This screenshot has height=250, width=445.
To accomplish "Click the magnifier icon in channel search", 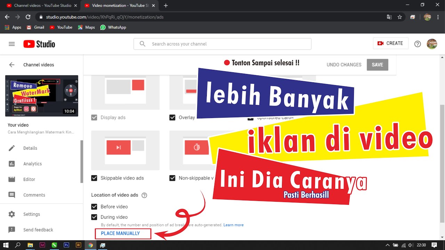I will [x=143, y=44].
